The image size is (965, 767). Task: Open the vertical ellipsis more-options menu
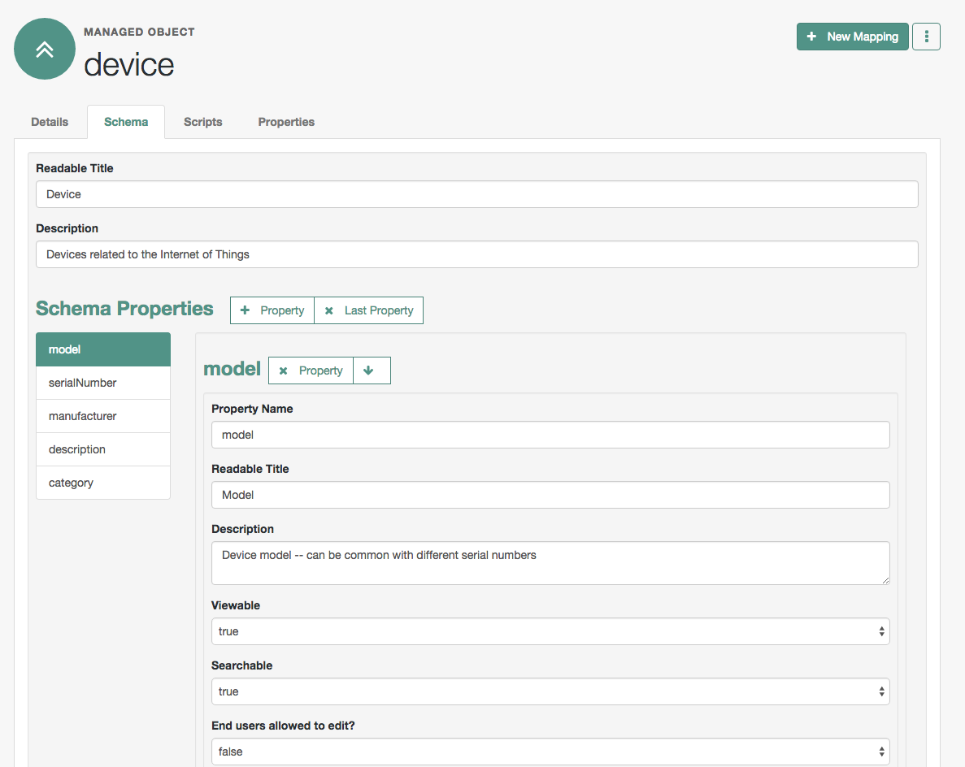[x=926, y=37]
